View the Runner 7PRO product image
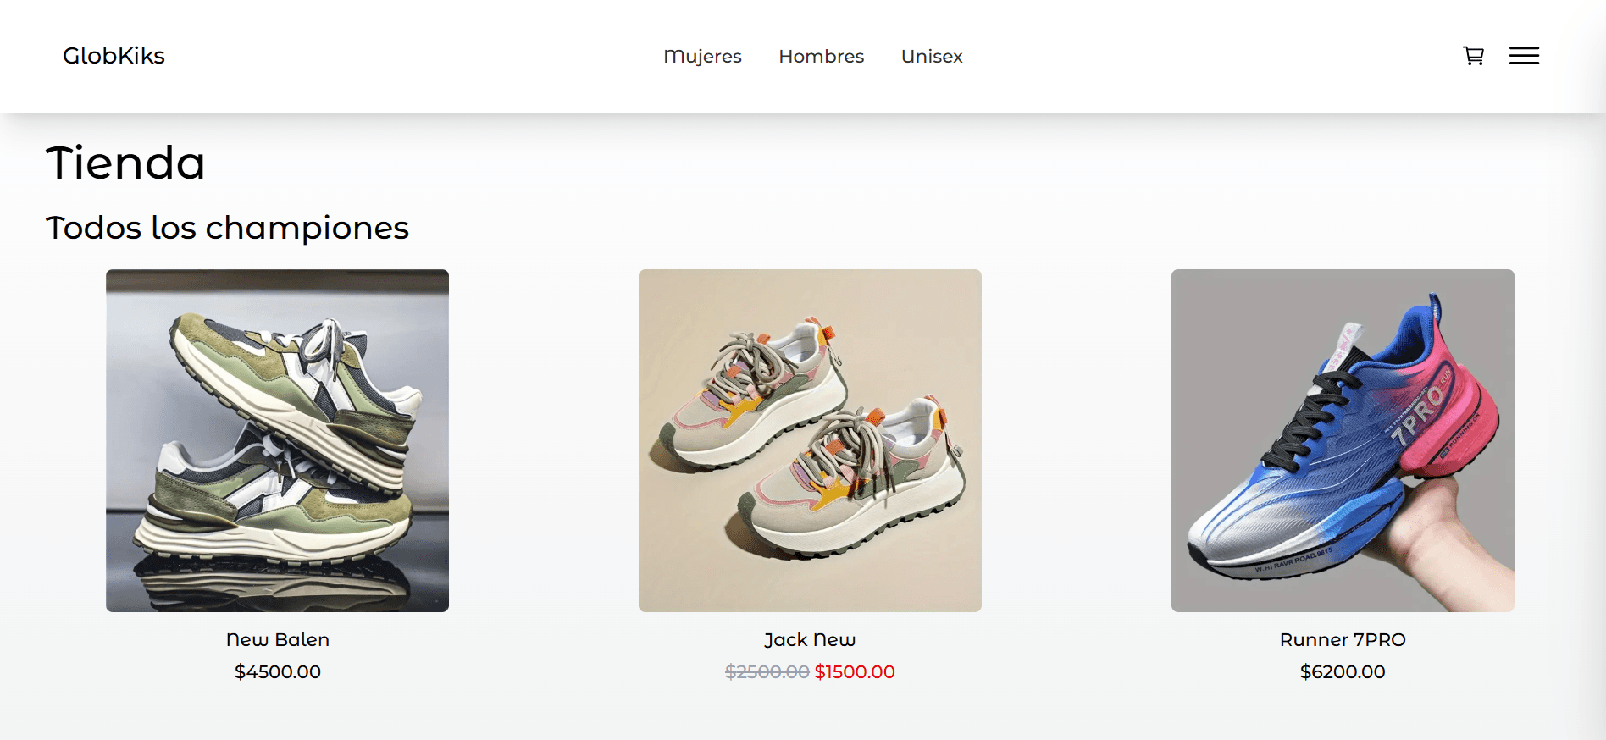1606x740 pixels. [x=1343, y=440]
